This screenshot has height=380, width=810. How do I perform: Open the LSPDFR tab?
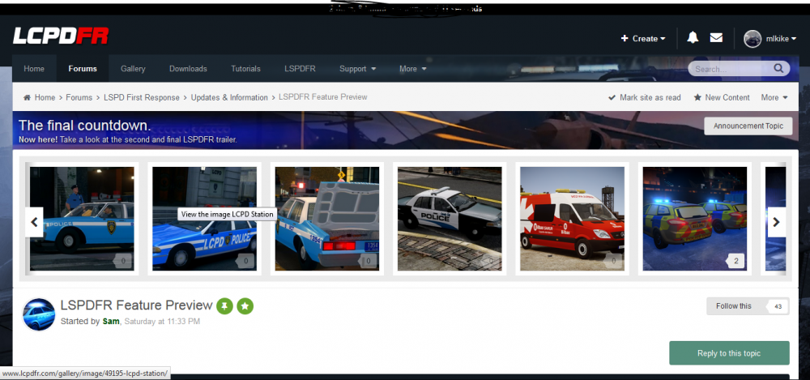pyautogui.click(x=300, y=69)
